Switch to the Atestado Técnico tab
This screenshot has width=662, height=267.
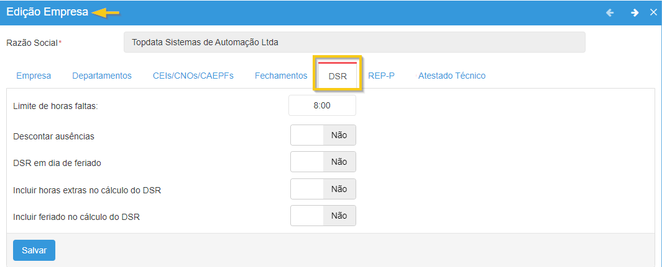[452, 76]
